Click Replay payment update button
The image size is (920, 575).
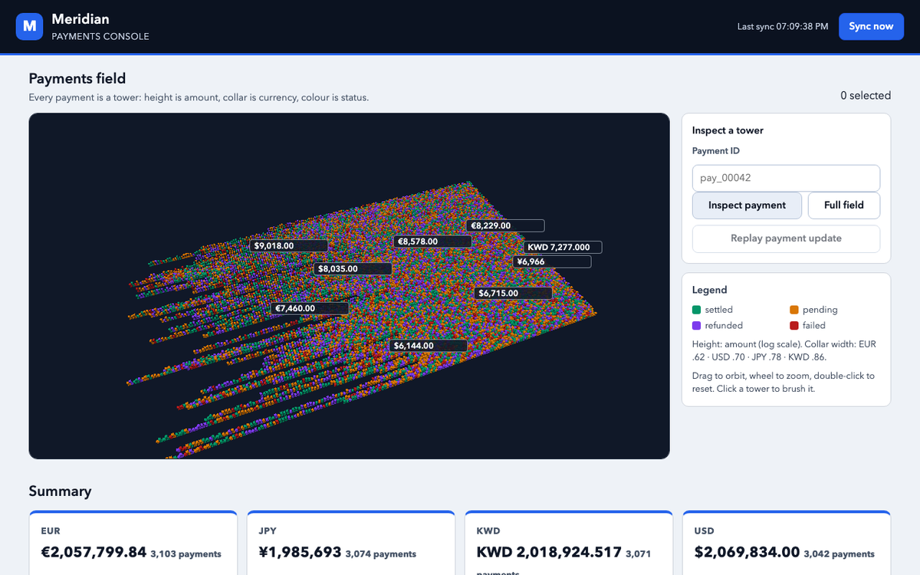tap(786, 238)
